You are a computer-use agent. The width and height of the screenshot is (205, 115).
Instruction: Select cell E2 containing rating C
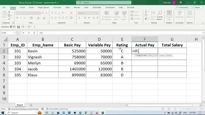click(122, 51)
